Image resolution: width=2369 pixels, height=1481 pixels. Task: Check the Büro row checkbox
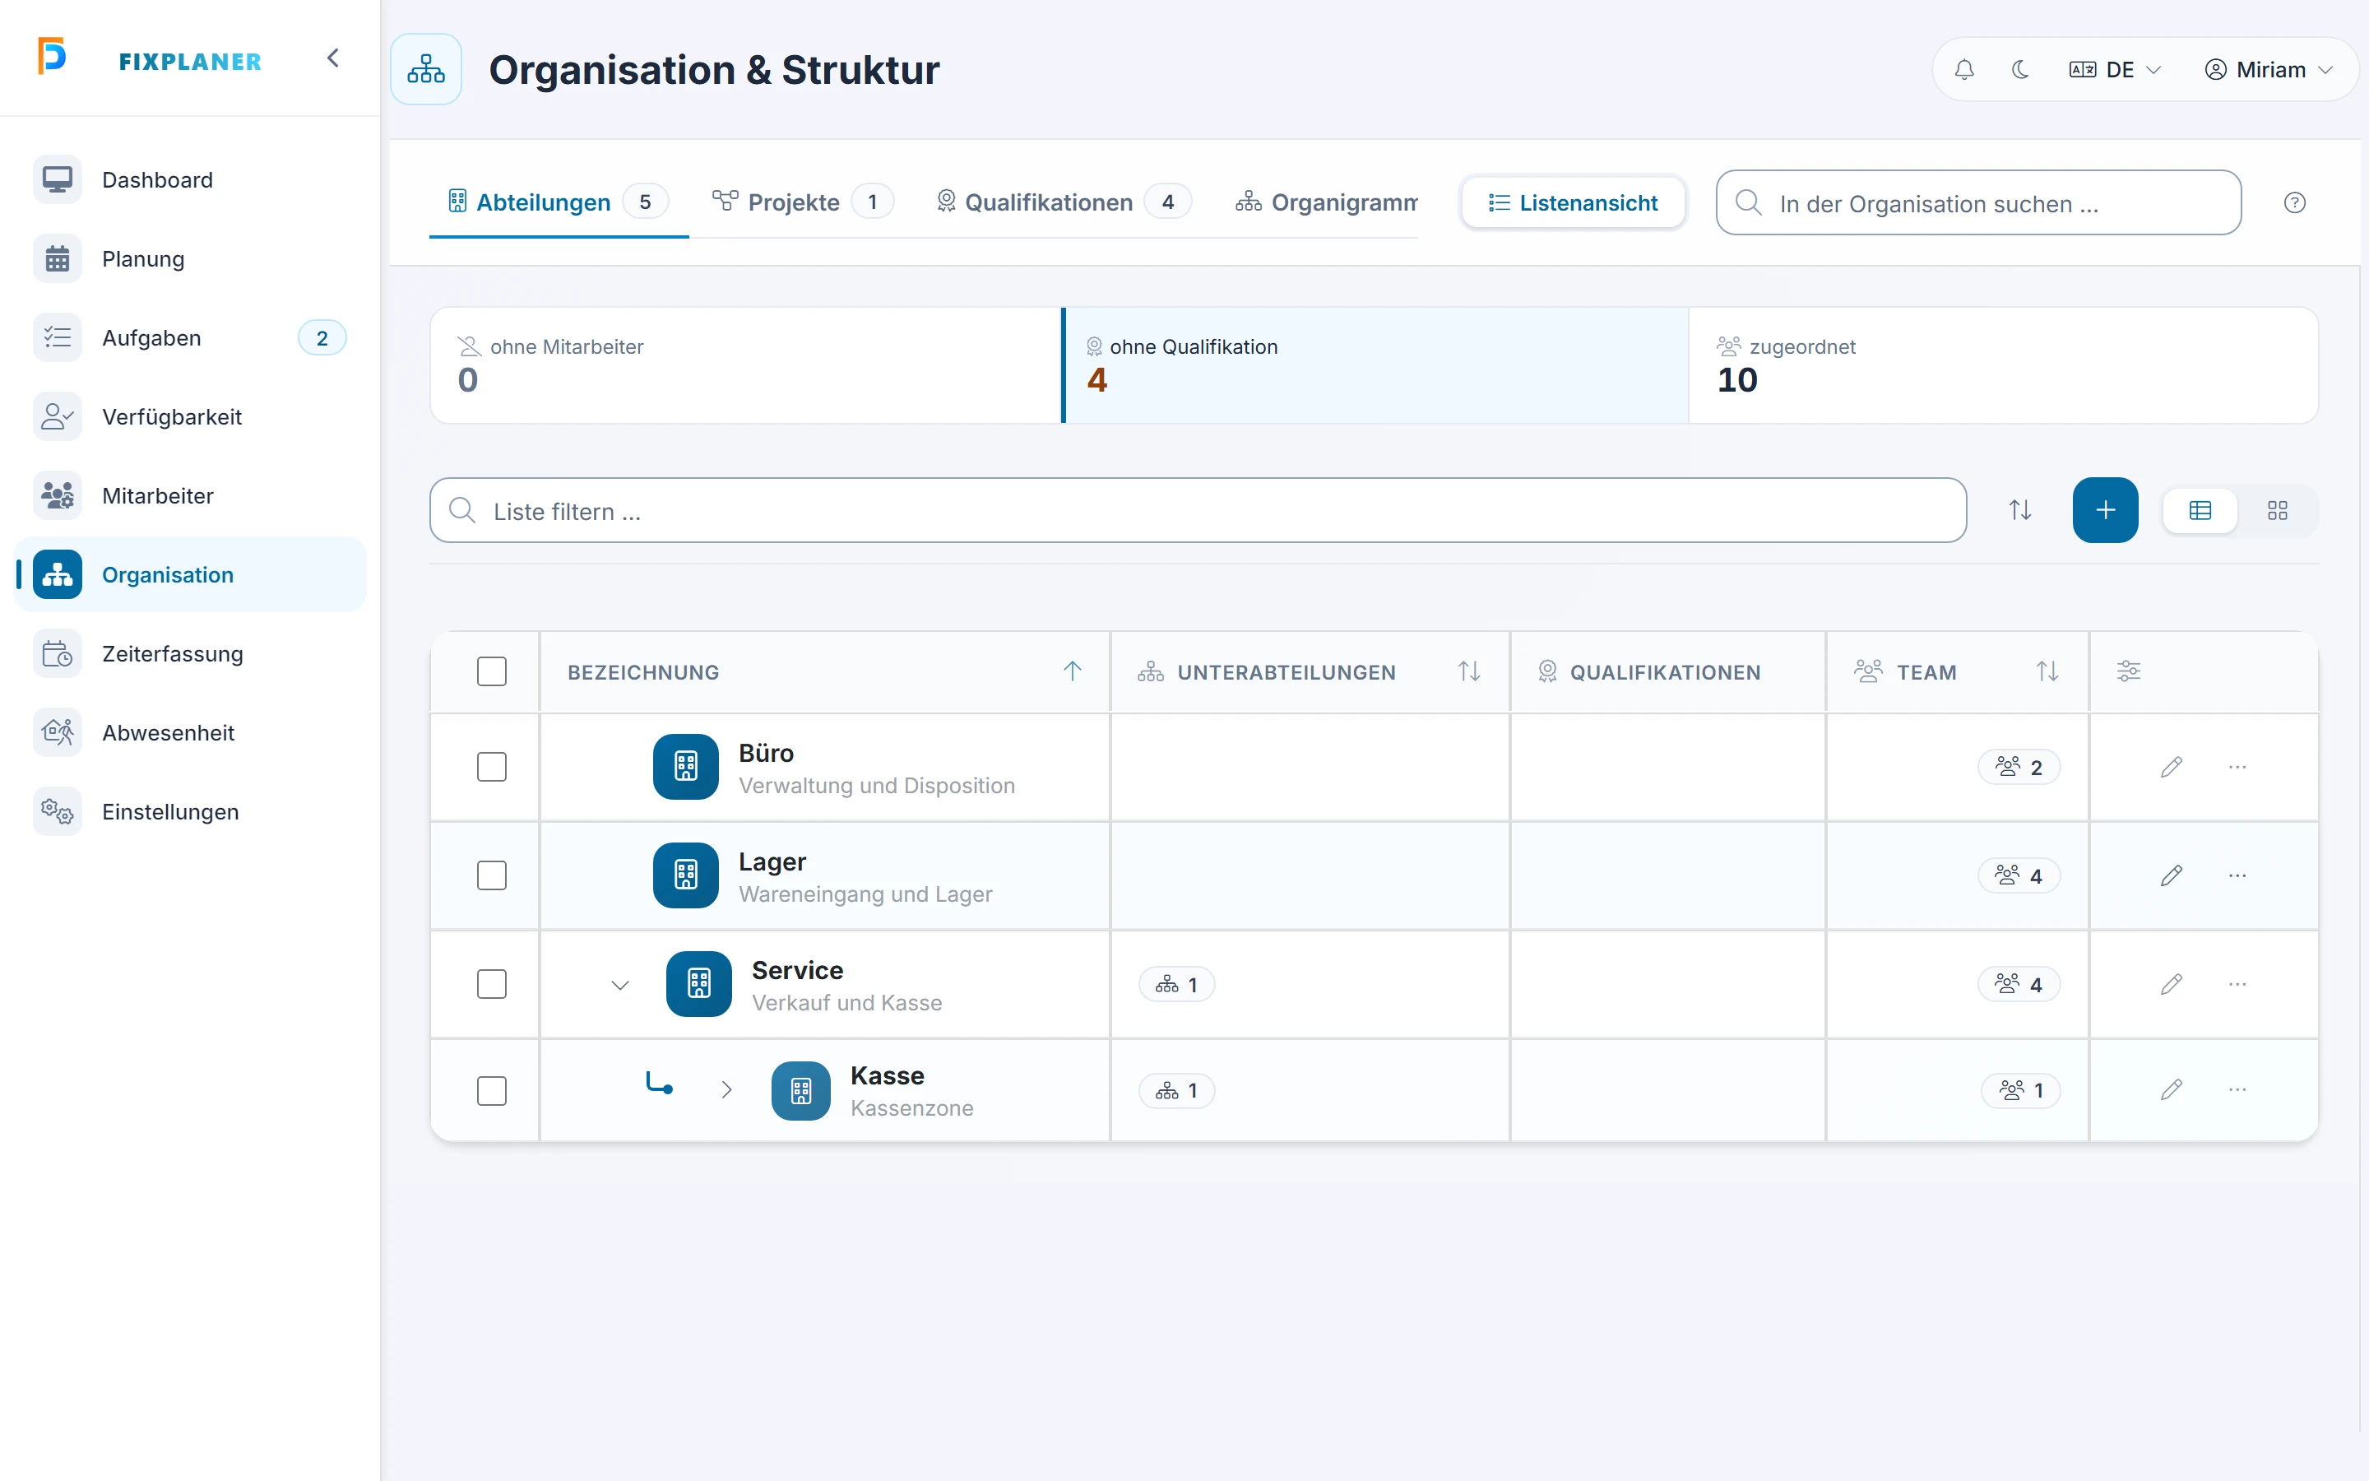tap(491, 767)
